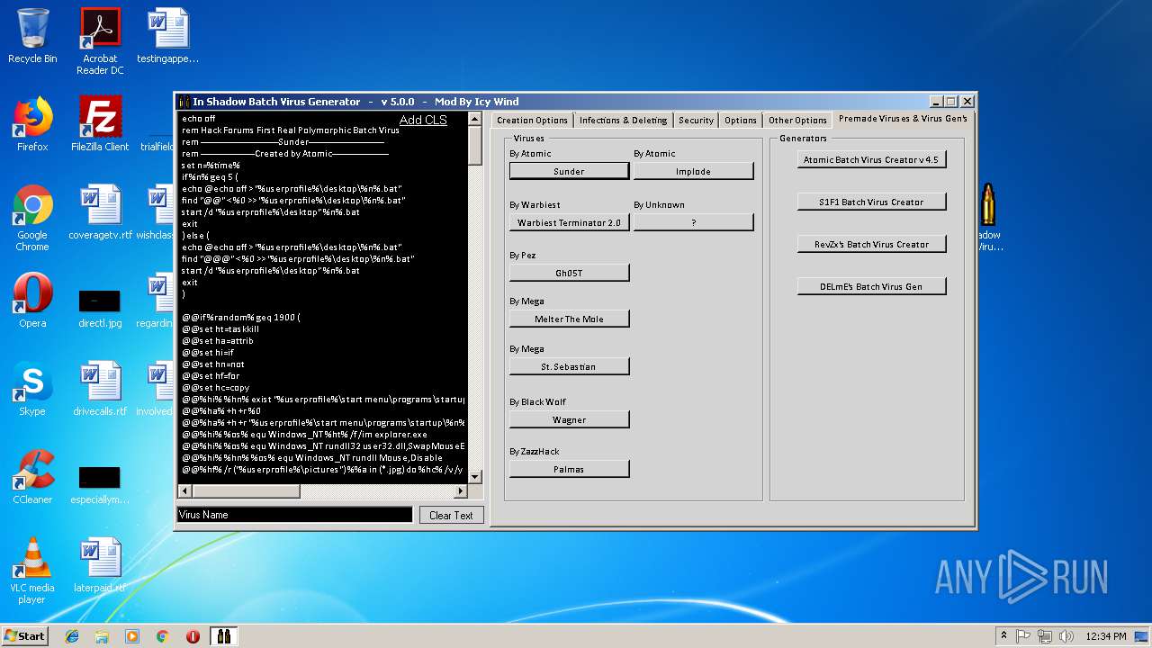This screenshot has height=648, width=1152.
Task: Open Windows Explorer from the taskbar
Action: pos(102,636)
